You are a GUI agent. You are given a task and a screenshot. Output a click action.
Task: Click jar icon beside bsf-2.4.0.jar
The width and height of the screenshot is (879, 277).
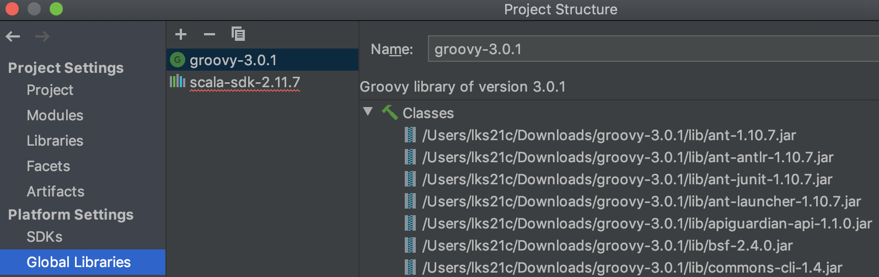(x=410, y=245)
